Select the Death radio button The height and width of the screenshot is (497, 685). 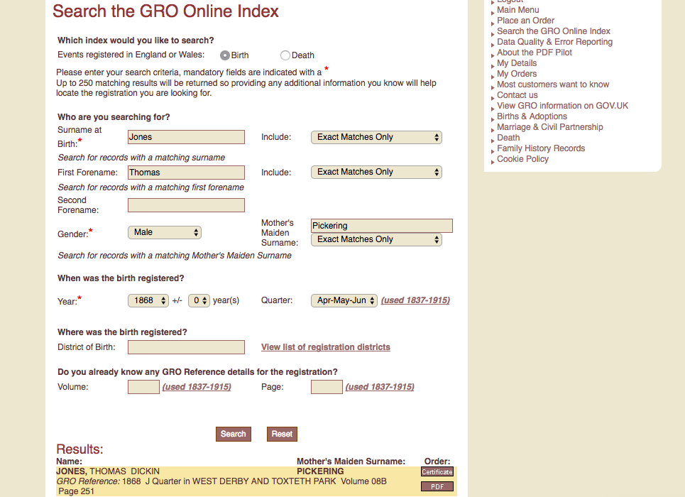click(285, 55)
